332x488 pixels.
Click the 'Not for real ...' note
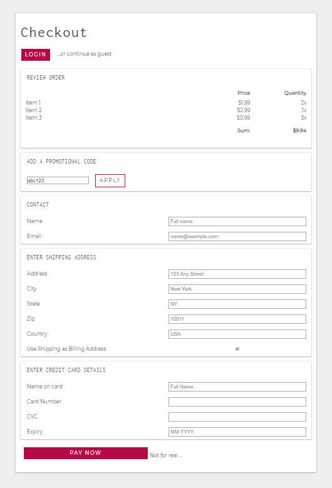(166, 455)
